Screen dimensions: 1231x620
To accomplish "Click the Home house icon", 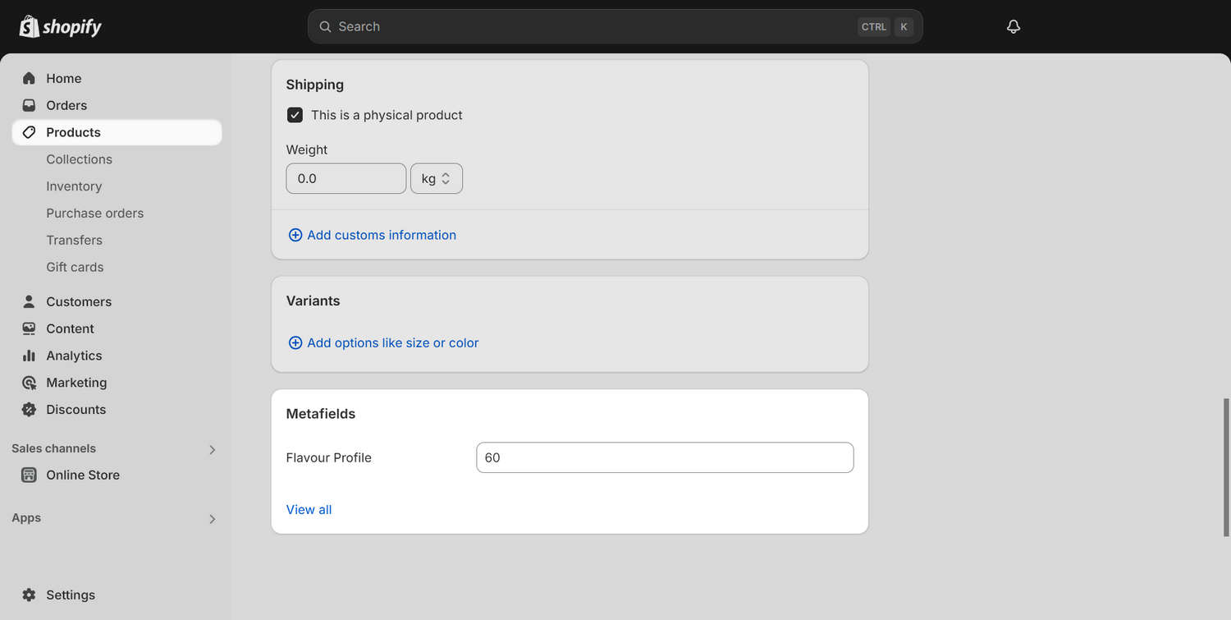I will click(x=29, y=78).
